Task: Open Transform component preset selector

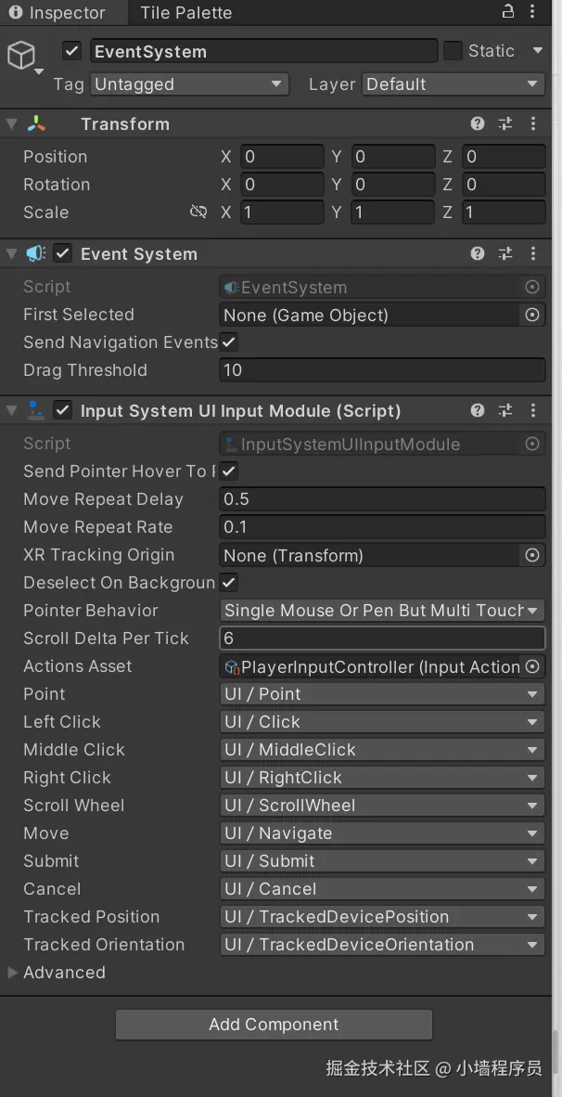Action: [505, 123]
